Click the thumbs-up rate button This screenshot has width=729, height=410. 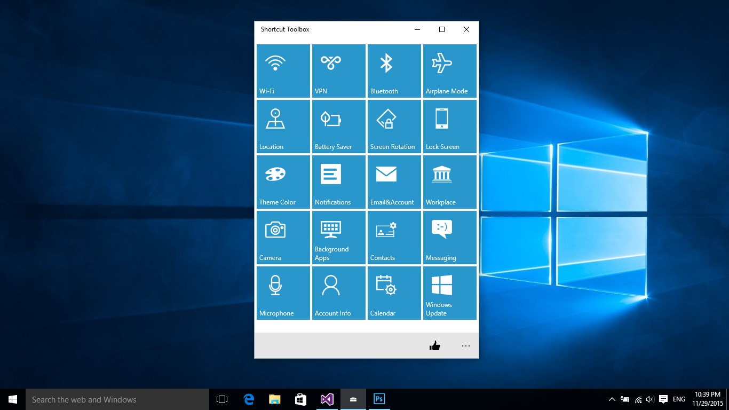click(x=435, y=346)
